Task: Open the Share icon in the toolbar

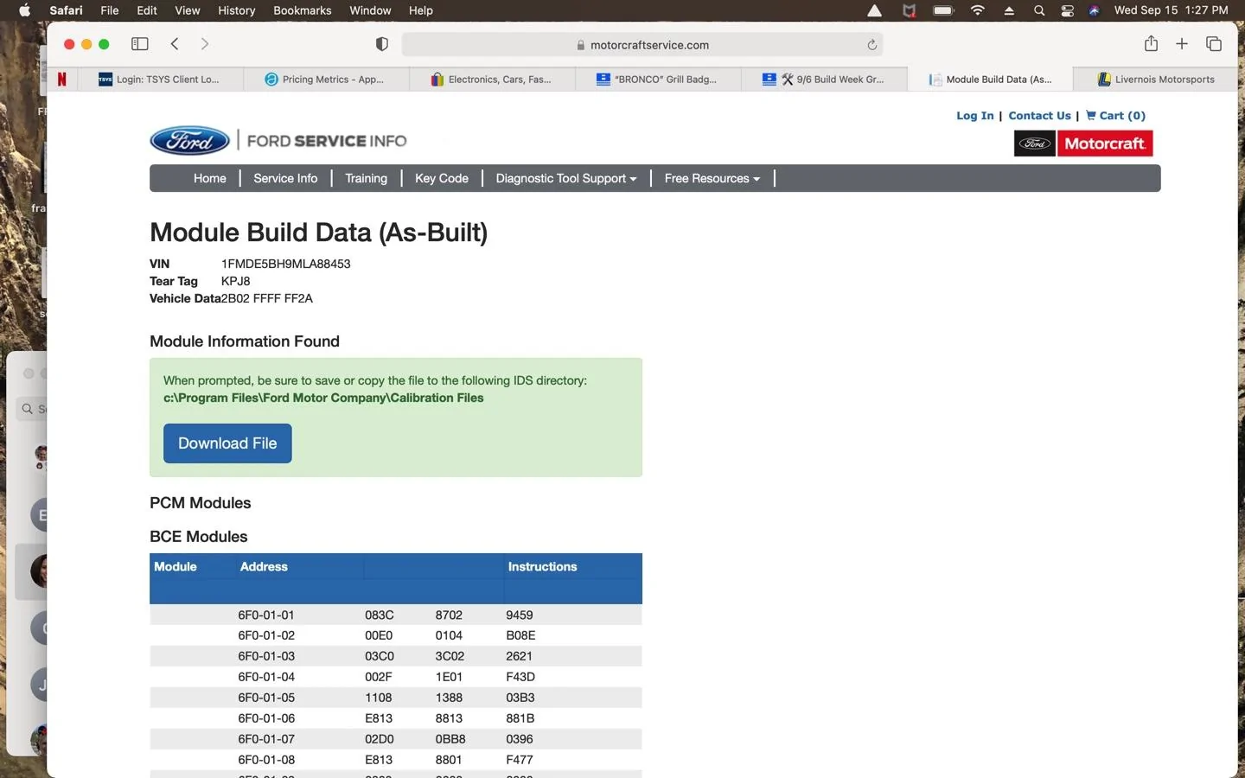Action: point(1151,44)
